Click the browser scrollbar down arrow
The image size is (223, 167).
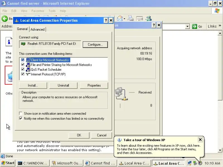pyautogui.click(x=220, y=150)
